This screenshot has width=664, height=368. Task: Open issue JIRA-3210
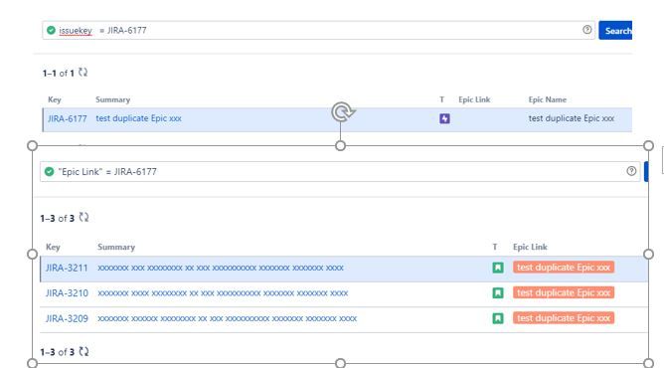[x=67, y=293]
